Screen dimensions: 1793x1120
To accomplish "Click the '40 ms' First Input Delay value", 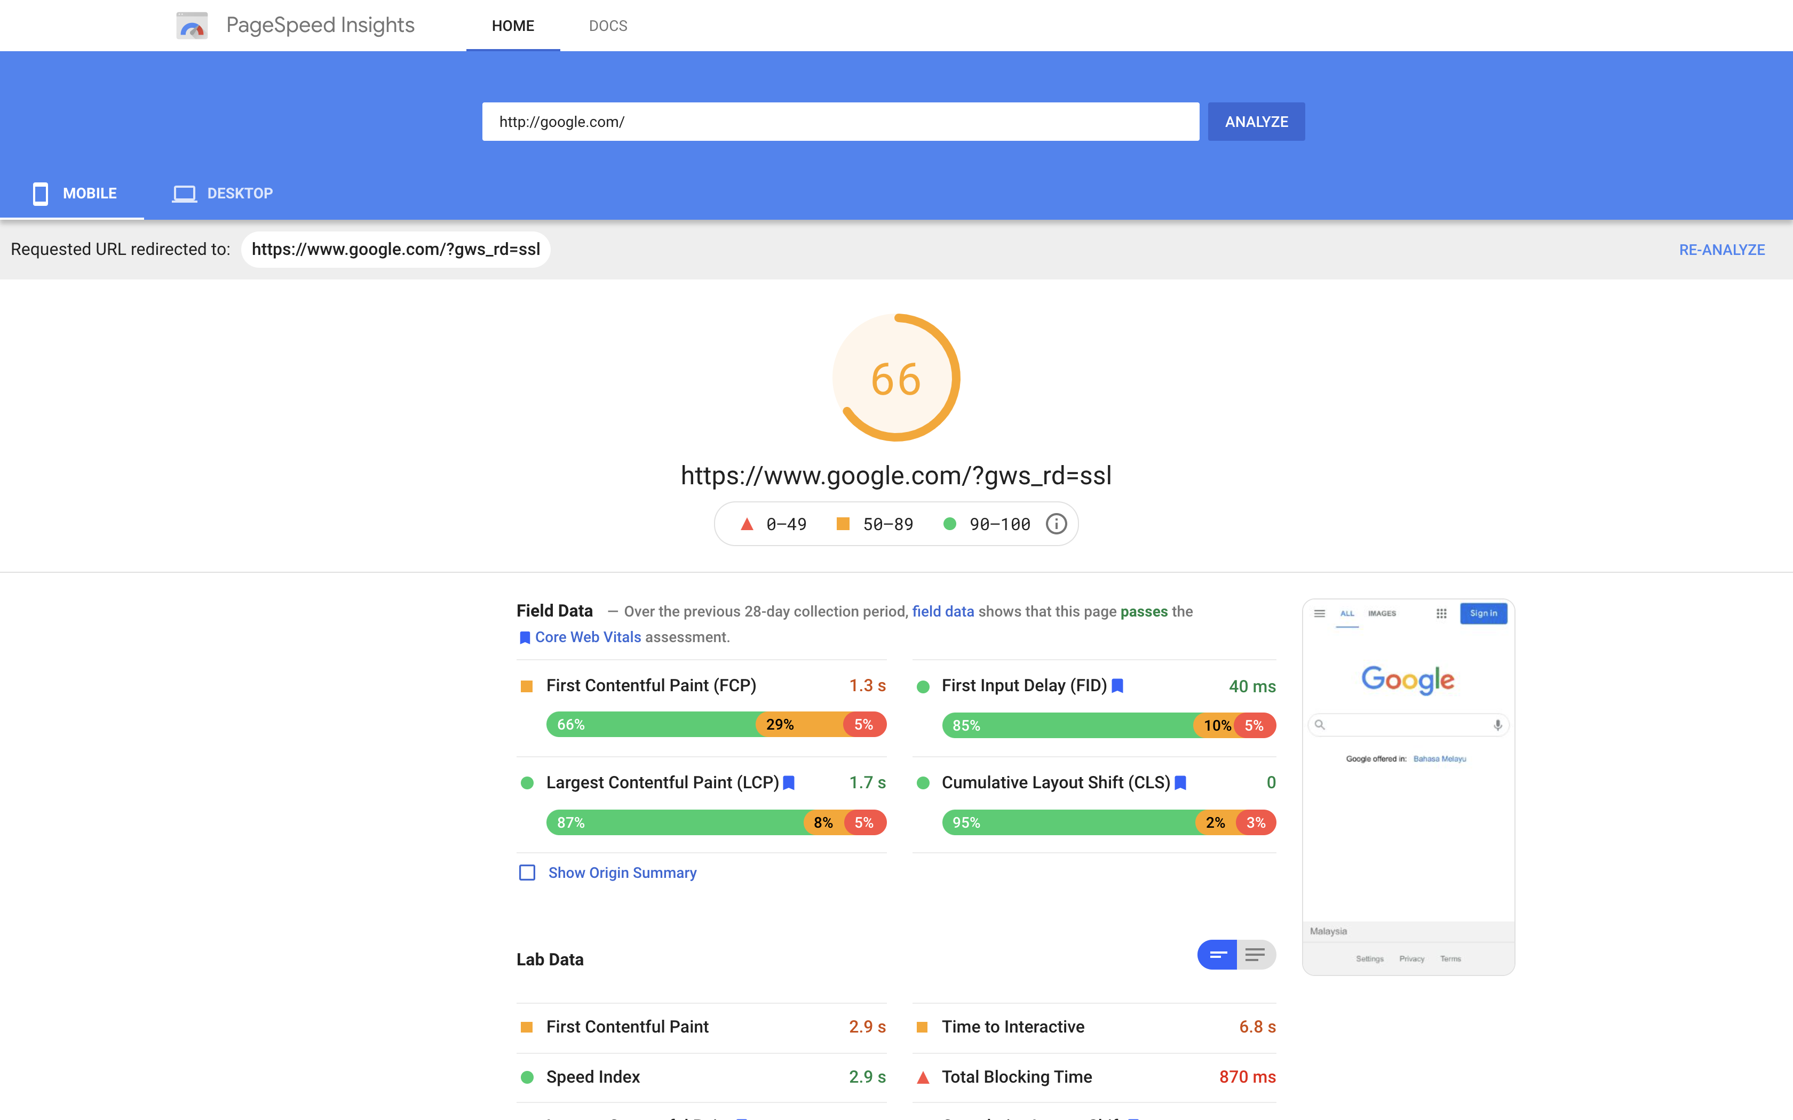I will [1252, 687].
